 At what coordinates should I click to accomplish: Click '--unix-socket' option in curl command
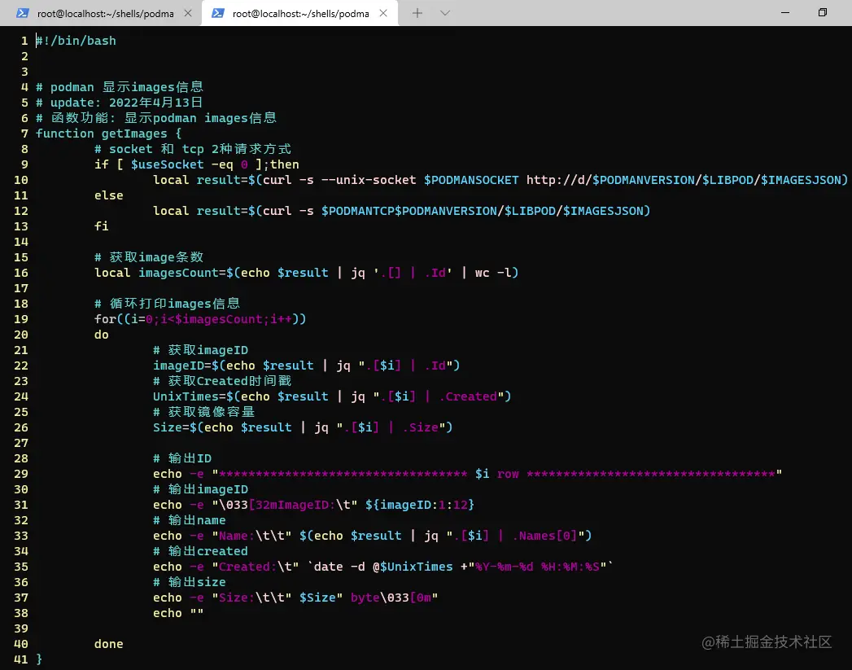tap(369, 180)
